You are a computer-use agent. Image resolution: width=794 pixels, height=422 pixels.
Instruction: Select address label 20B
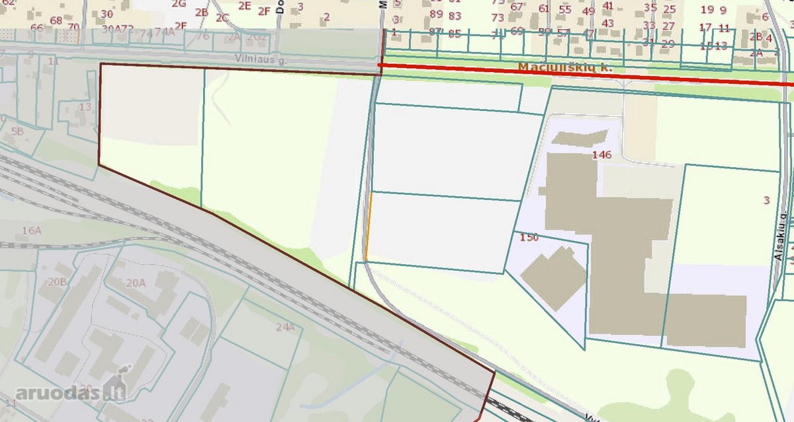click(57, 282)
